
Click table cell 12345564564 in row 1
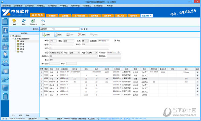point(75,72)
